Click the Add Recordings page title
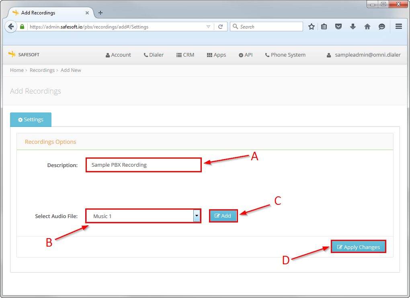 [35, 91]
